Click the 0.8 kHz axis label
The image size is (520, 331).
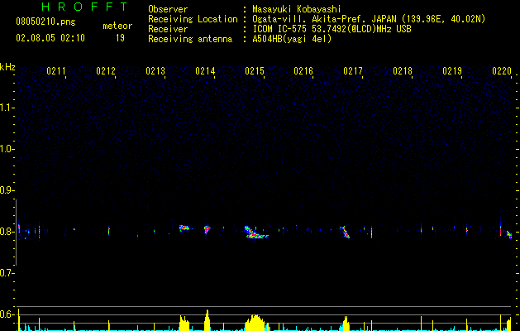(x=7, y=232)
